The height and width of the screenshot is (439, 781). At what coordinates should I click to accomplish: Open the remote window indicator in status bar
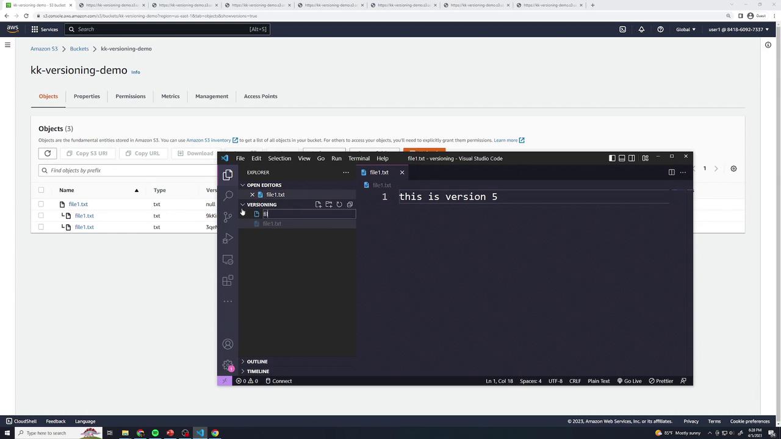[x=224, y=381]
